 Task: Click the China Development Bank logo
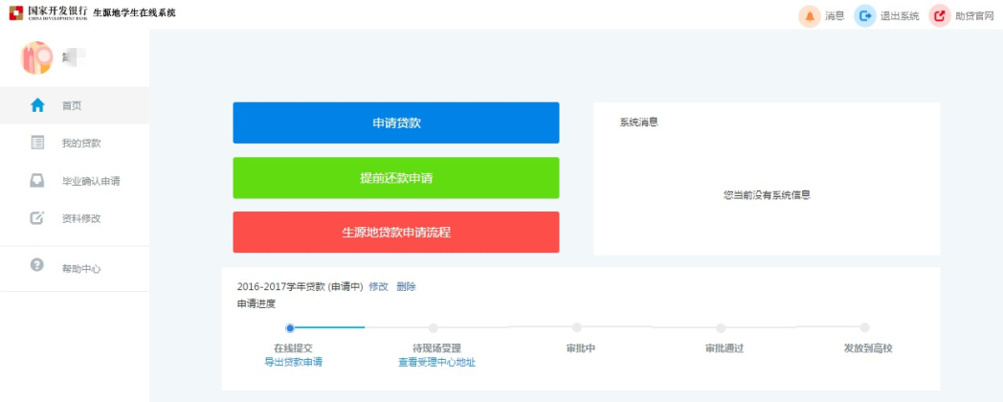tap(16, 12)
